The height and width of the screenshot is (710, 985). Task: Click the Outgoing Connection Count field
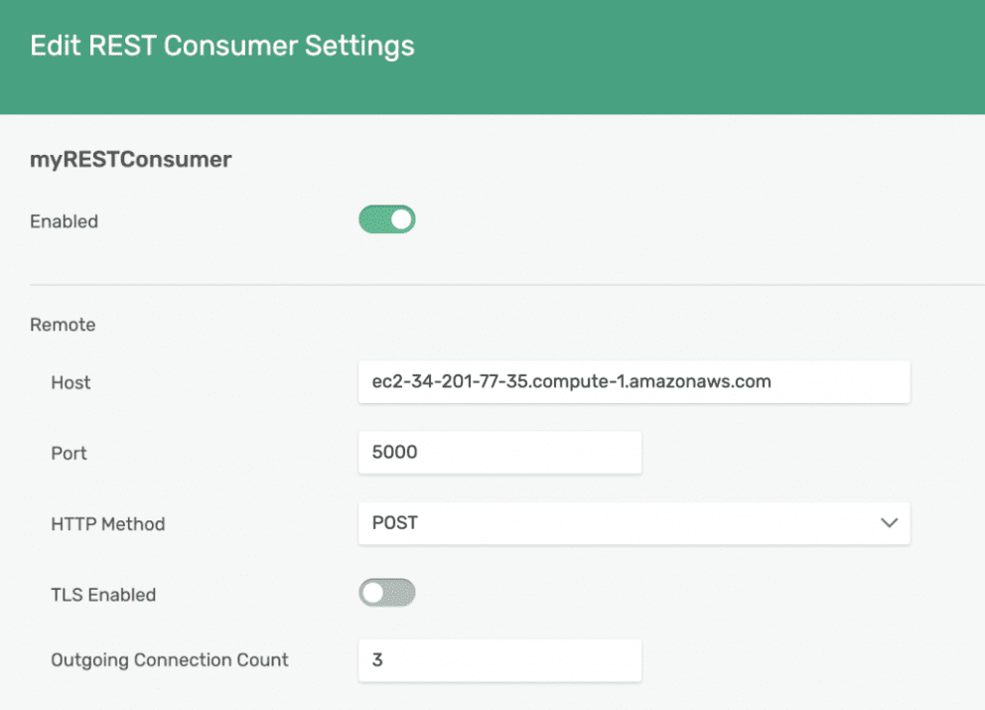click(499, 659)
